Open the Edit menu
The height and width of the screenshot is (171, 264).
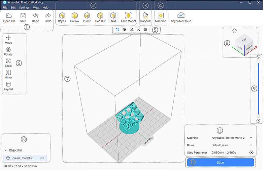[13, 8]
